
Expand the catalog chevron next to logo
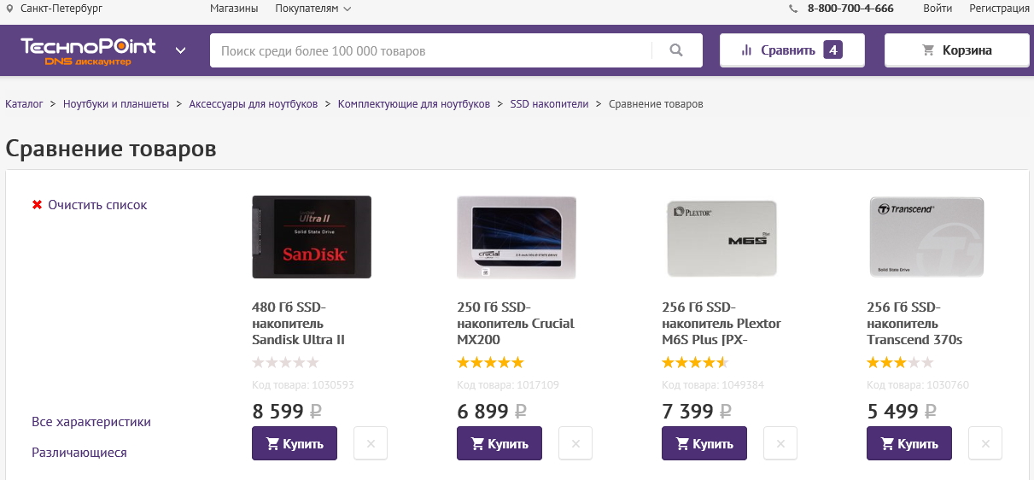[x=181, y=50]
